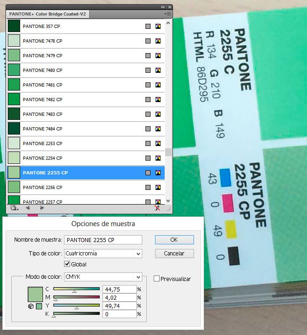This screenshot has height=335, width=307.
Task: Open the Tipo de color dropdown
Action: 103,254
